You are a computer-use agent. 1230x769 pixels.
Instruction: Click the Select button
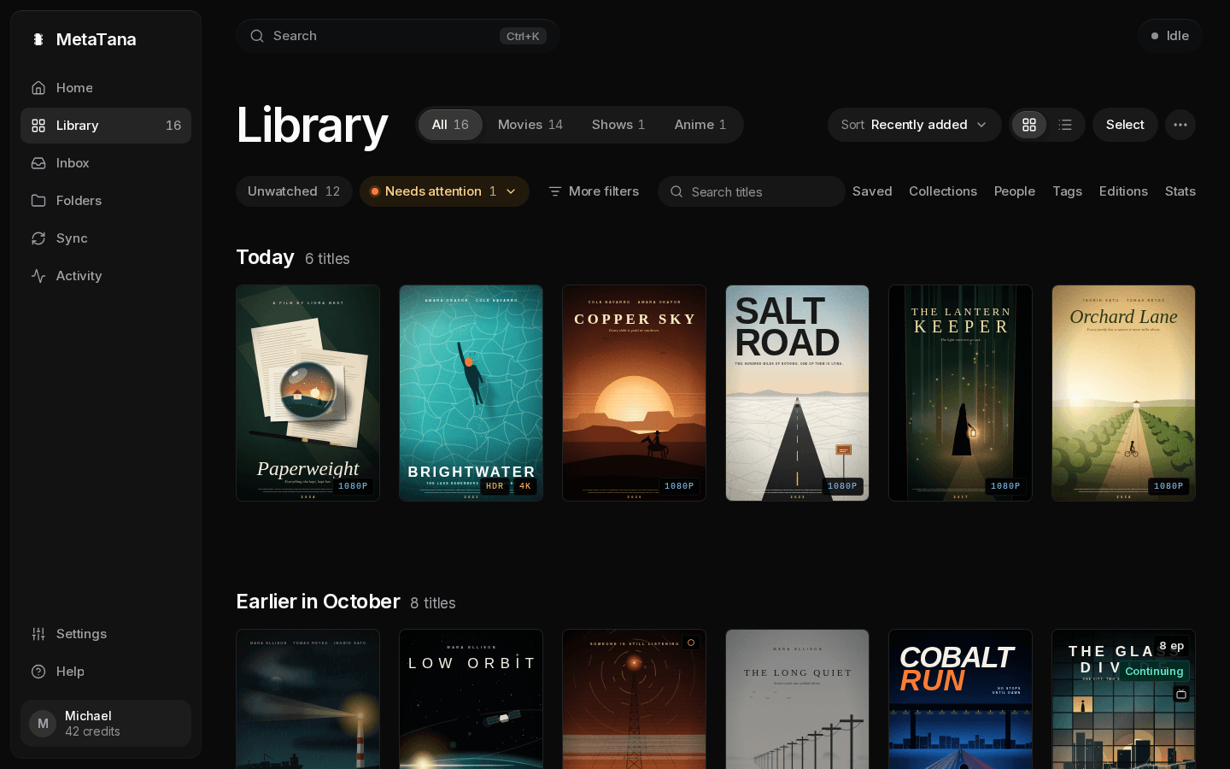(1125, 125)
